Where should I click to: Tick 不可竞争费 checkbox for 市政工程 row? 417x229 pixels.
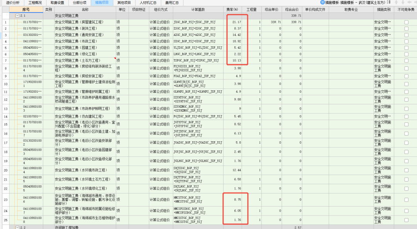click(x=406, y=41)
